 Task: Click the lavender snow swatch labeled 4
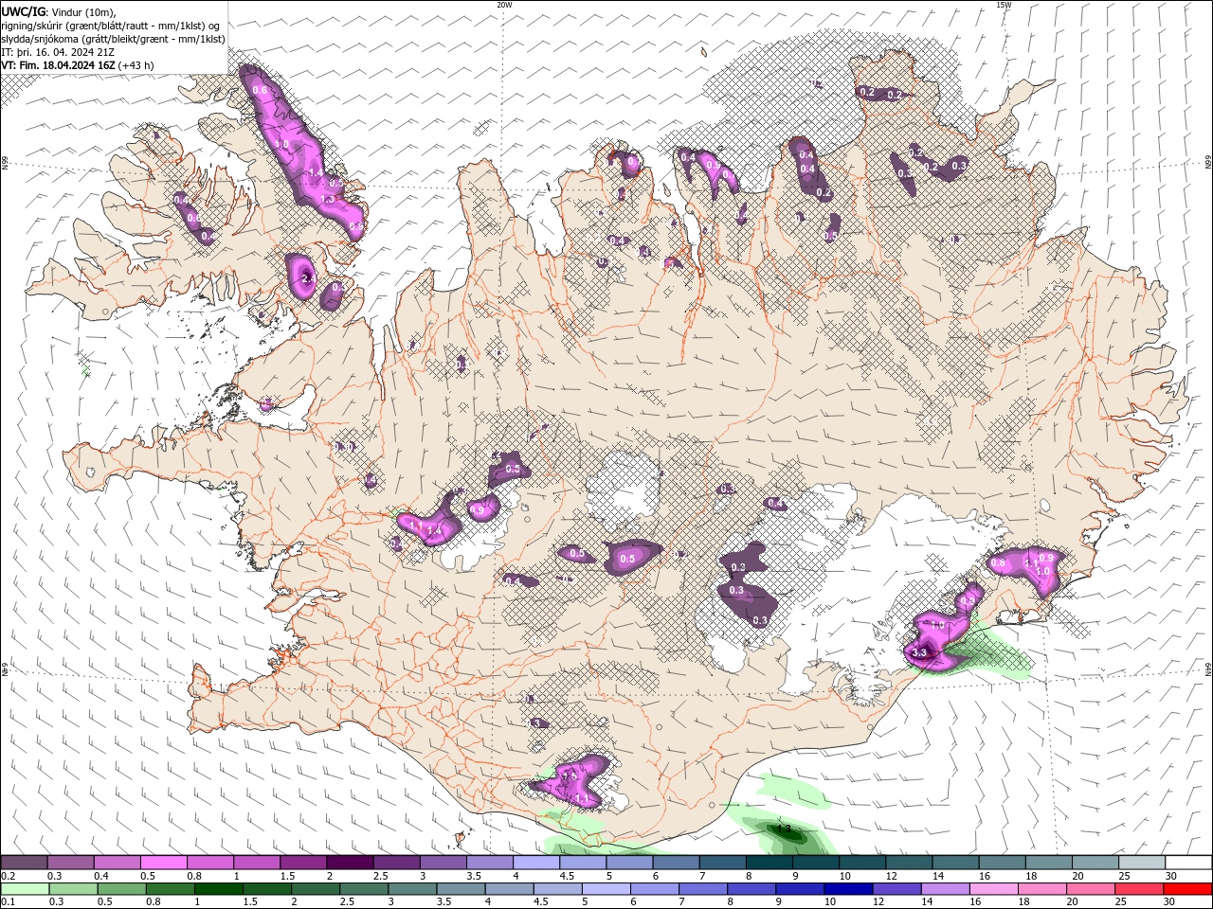click(536, 863)
